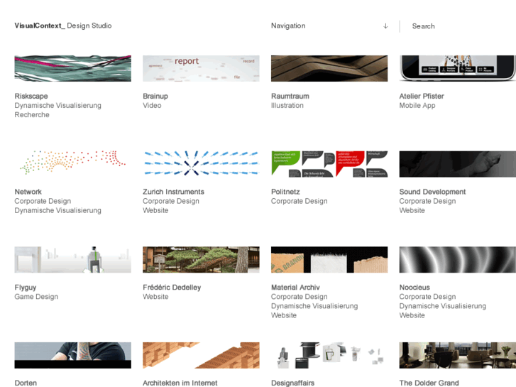
Task: Open the Zurich Instruments blue dashes thumbnail
Action: [x=201, y=163]
